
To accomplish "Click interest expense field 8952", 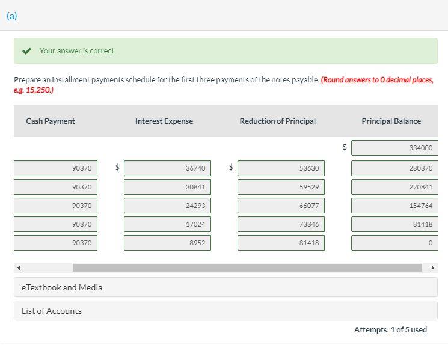I will (x=167, y=243).
